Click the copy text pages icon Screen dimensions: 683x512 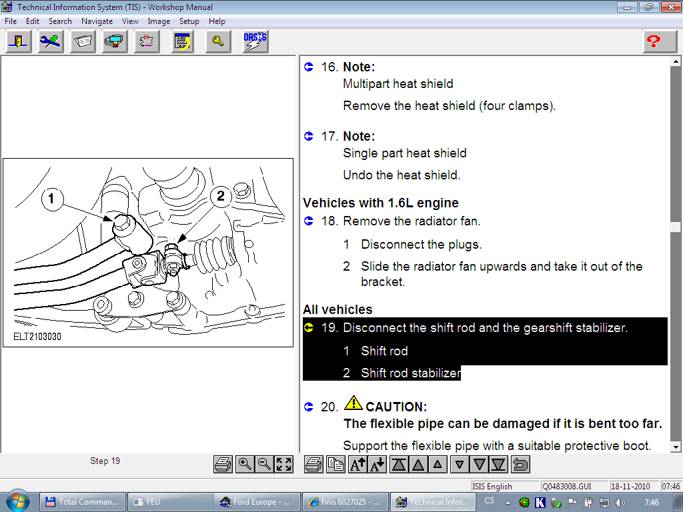point(336,464)
